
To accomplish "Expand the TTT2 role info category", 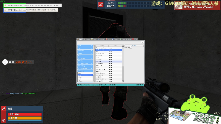I will click(85, 68).
